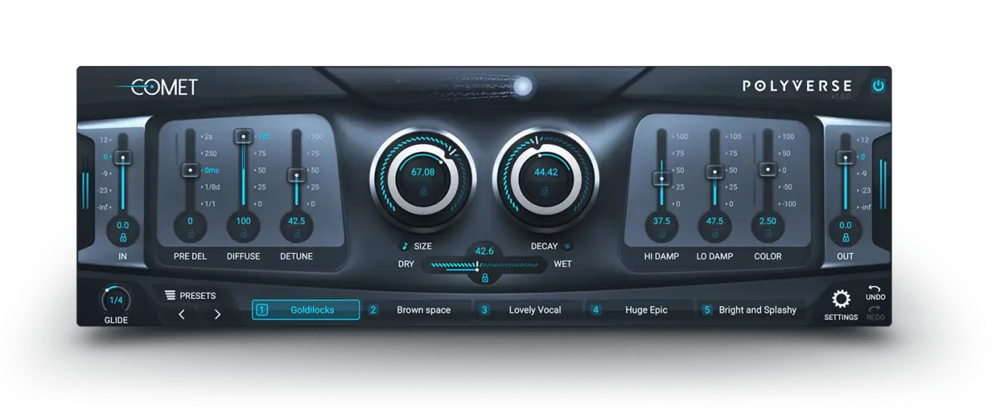The image size is (996, 418).
Task: Toggle the Decay mode dot
Action: tap(567, 246)
